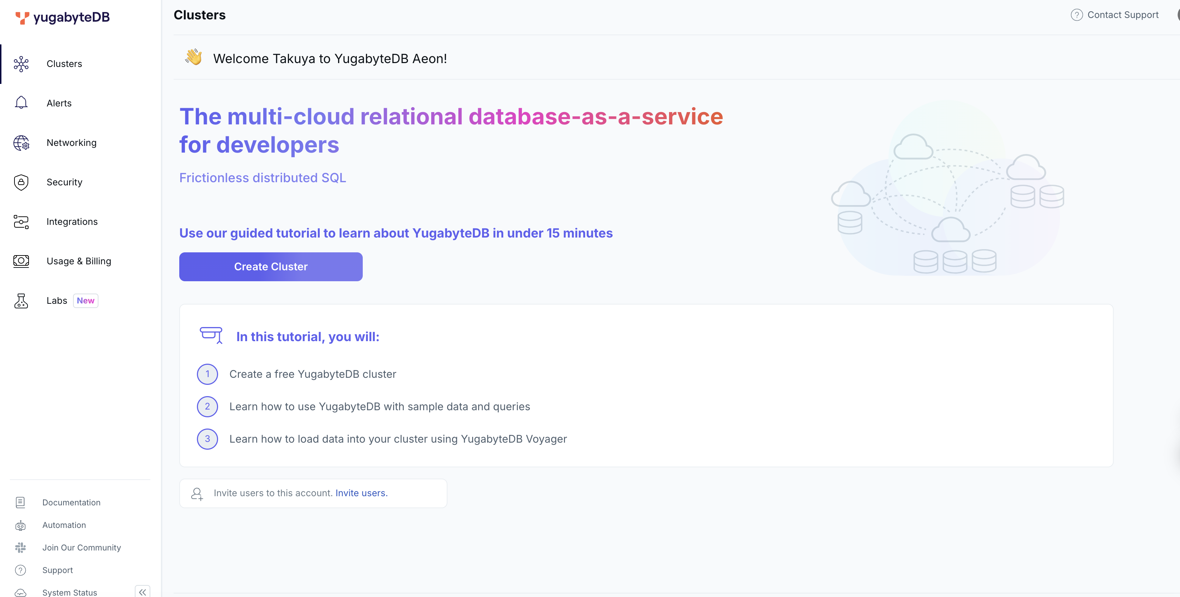The height and width of the screenshot is (597, 1180).
Task: Click the Clusters sidebar icon
Action: point(21,64)
